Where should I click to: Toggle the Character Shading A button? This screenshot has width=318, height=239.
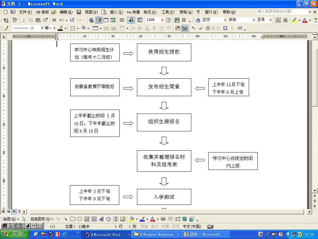285,20
